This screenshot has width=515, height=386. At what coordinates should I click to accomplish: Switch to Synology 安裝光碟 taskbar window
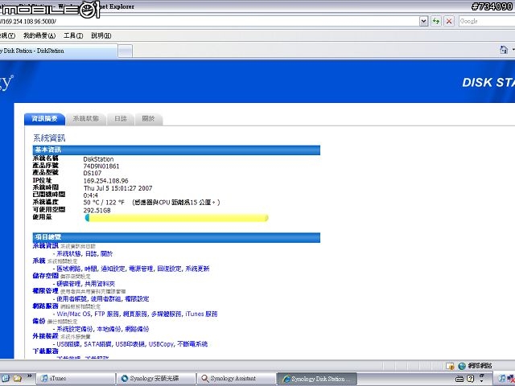(x=156, y=379)
